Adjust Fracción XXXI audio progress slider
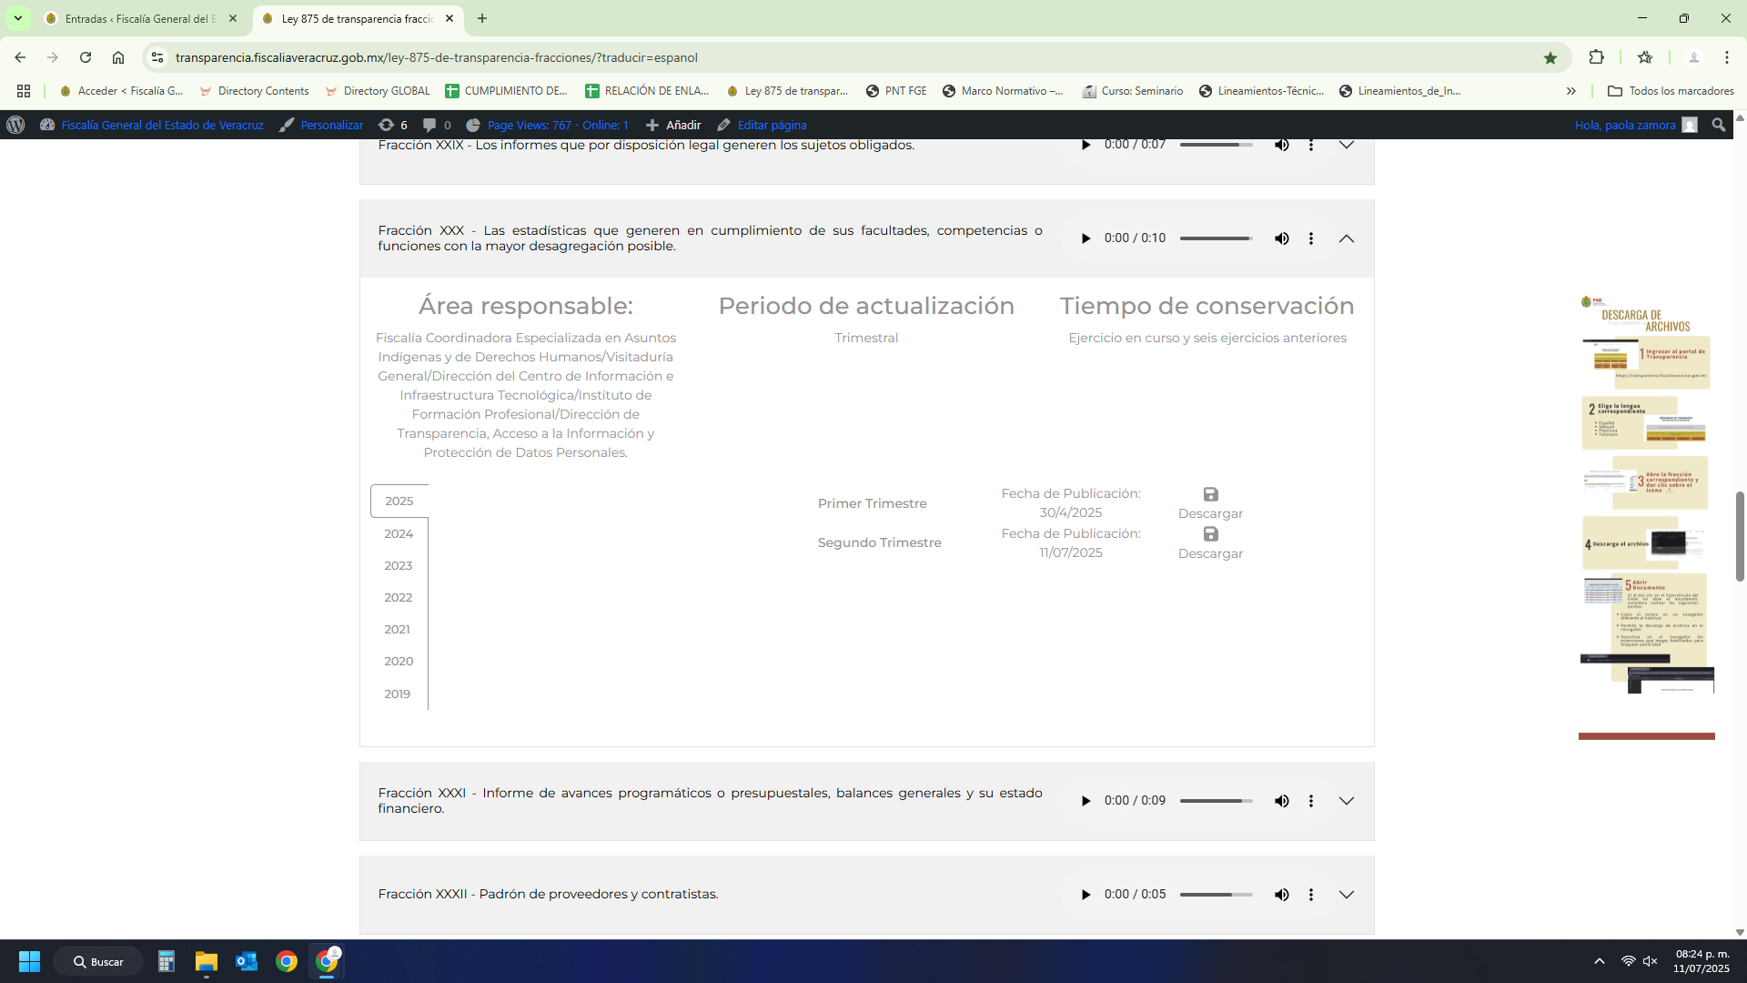Image resolution: width=1747 pixels, height=983 pixels. click(x=1216, y=801)
